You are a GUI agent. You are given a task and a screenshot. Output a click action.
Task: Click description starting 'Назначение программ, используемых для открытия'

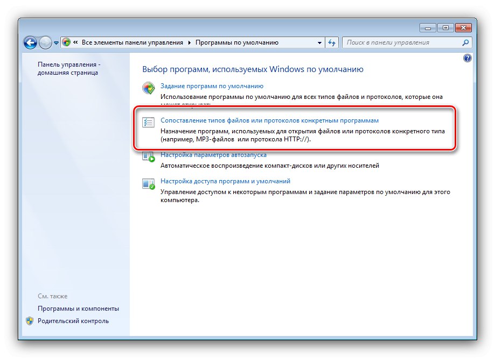click(302, 135)
